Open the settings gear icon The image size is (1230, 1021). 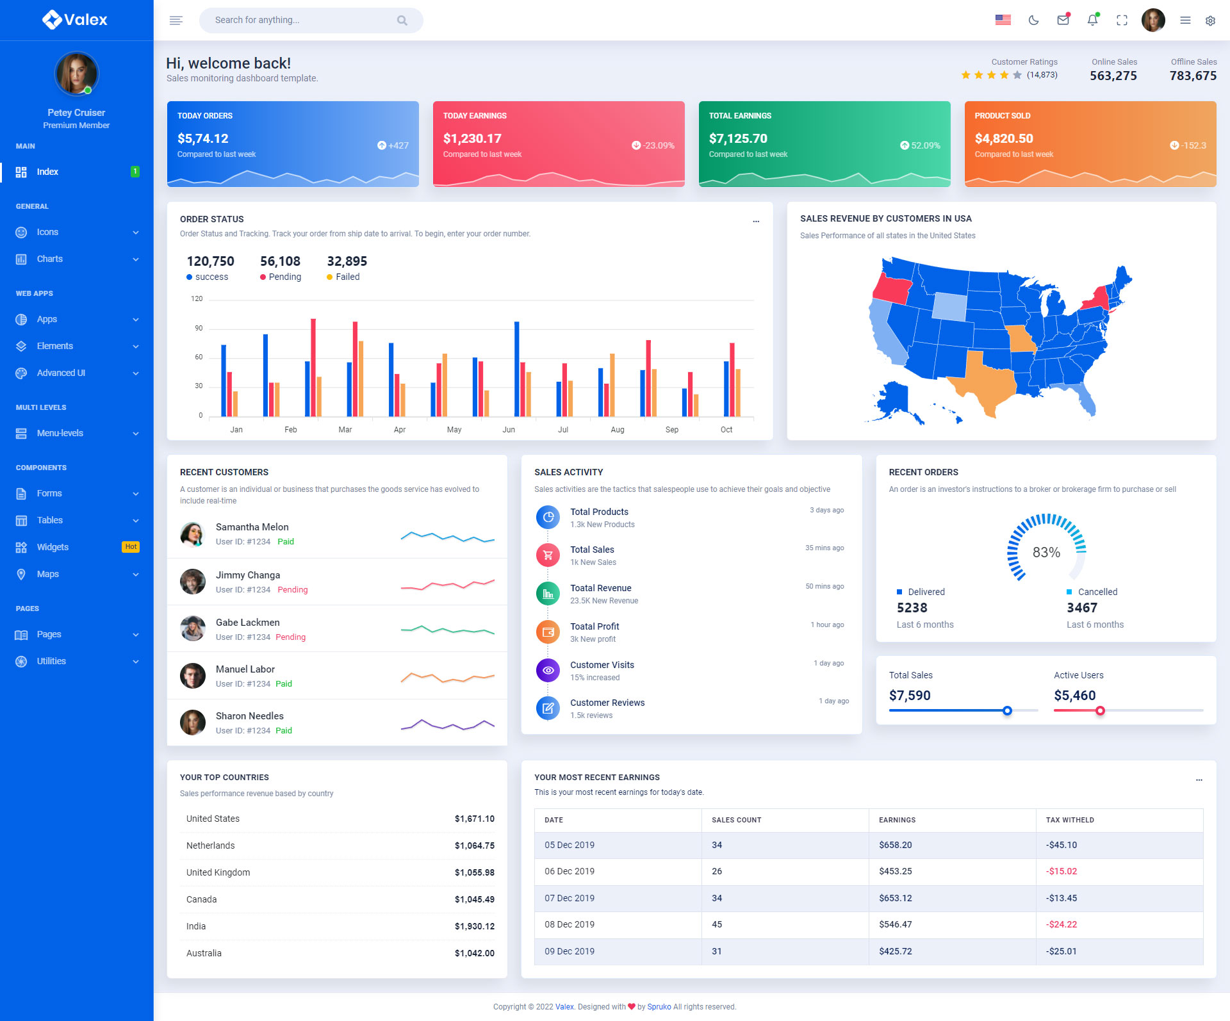tap(1210, 20)
